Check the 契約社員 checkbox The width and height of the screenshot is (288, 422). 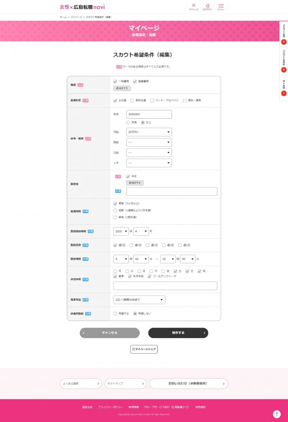tap(132, 101)
